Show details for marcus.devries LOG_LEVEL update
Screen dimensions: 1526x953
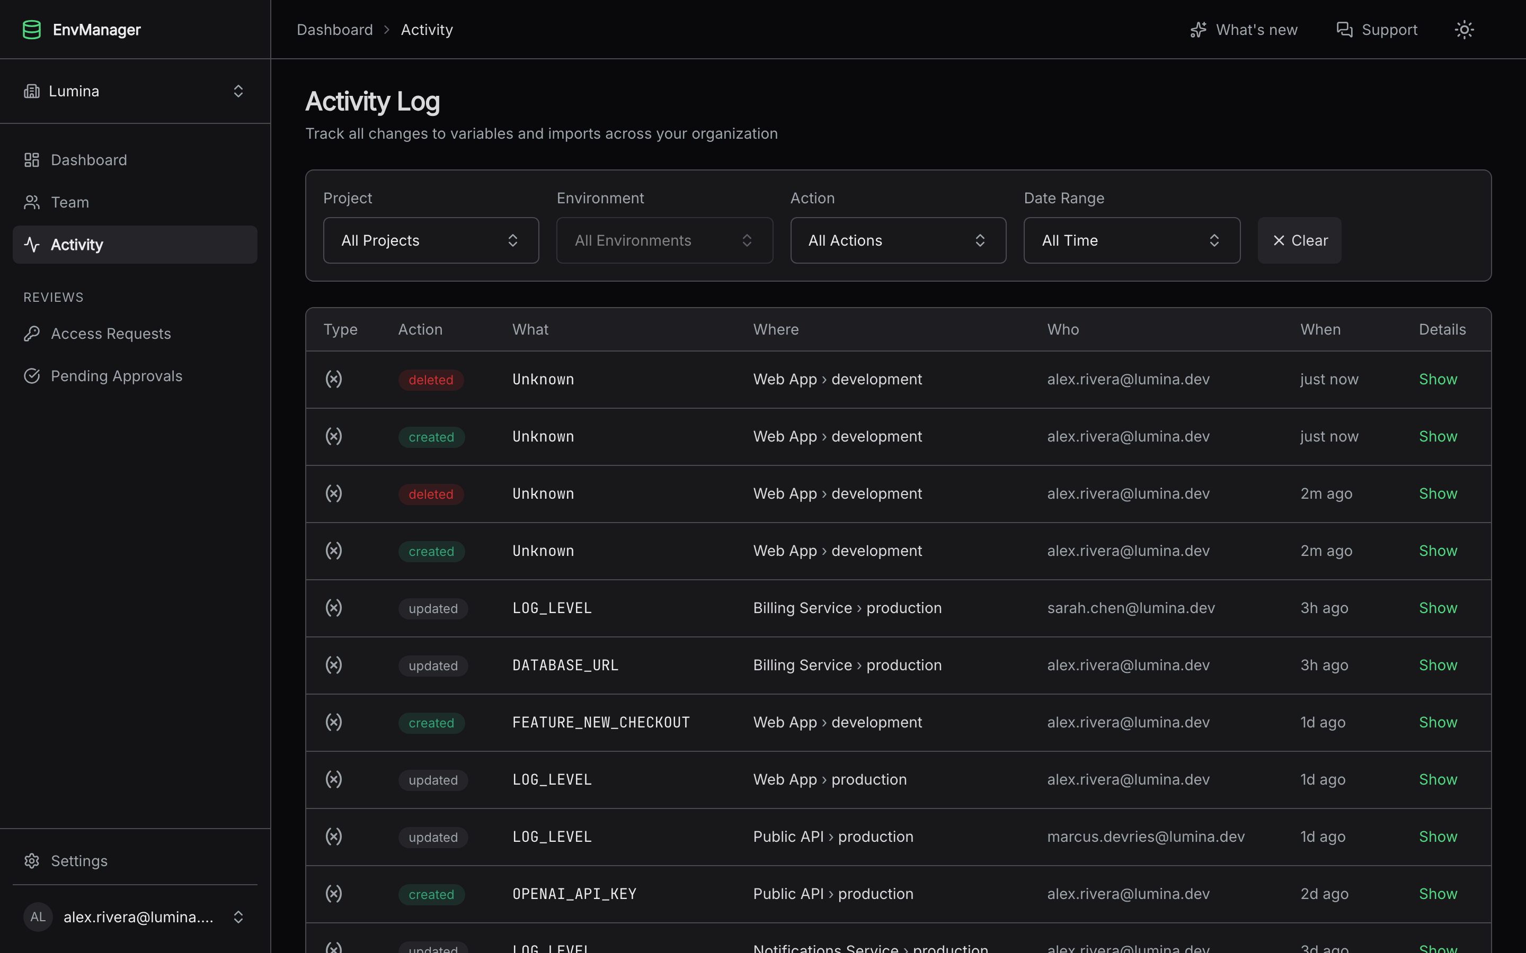point(1438,837)
